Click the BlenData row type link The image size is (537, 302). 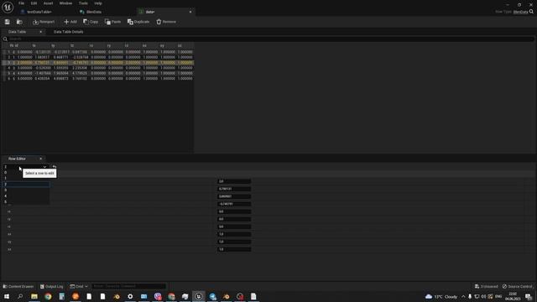point(520,12)
